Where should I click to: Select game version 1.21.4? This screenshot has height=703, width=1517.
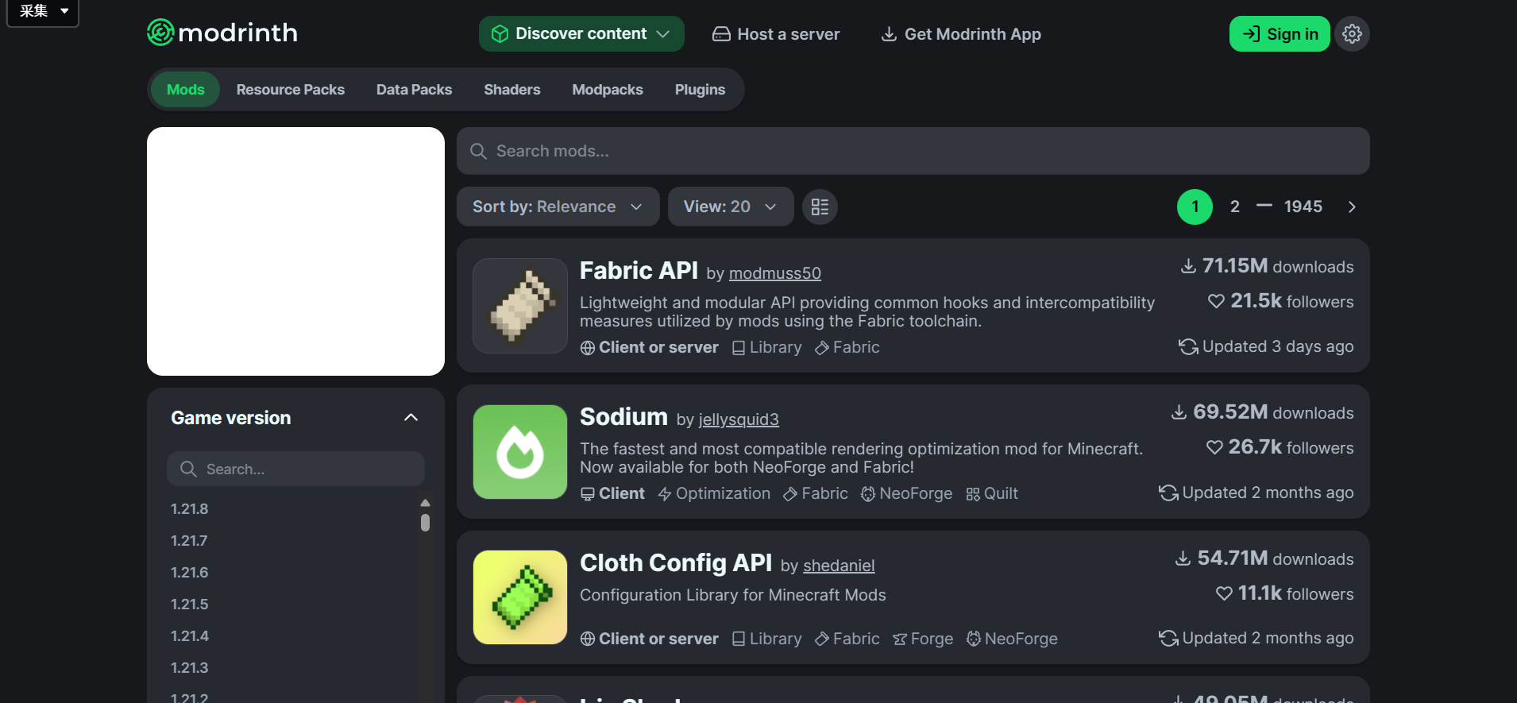[x=190, y=636]
